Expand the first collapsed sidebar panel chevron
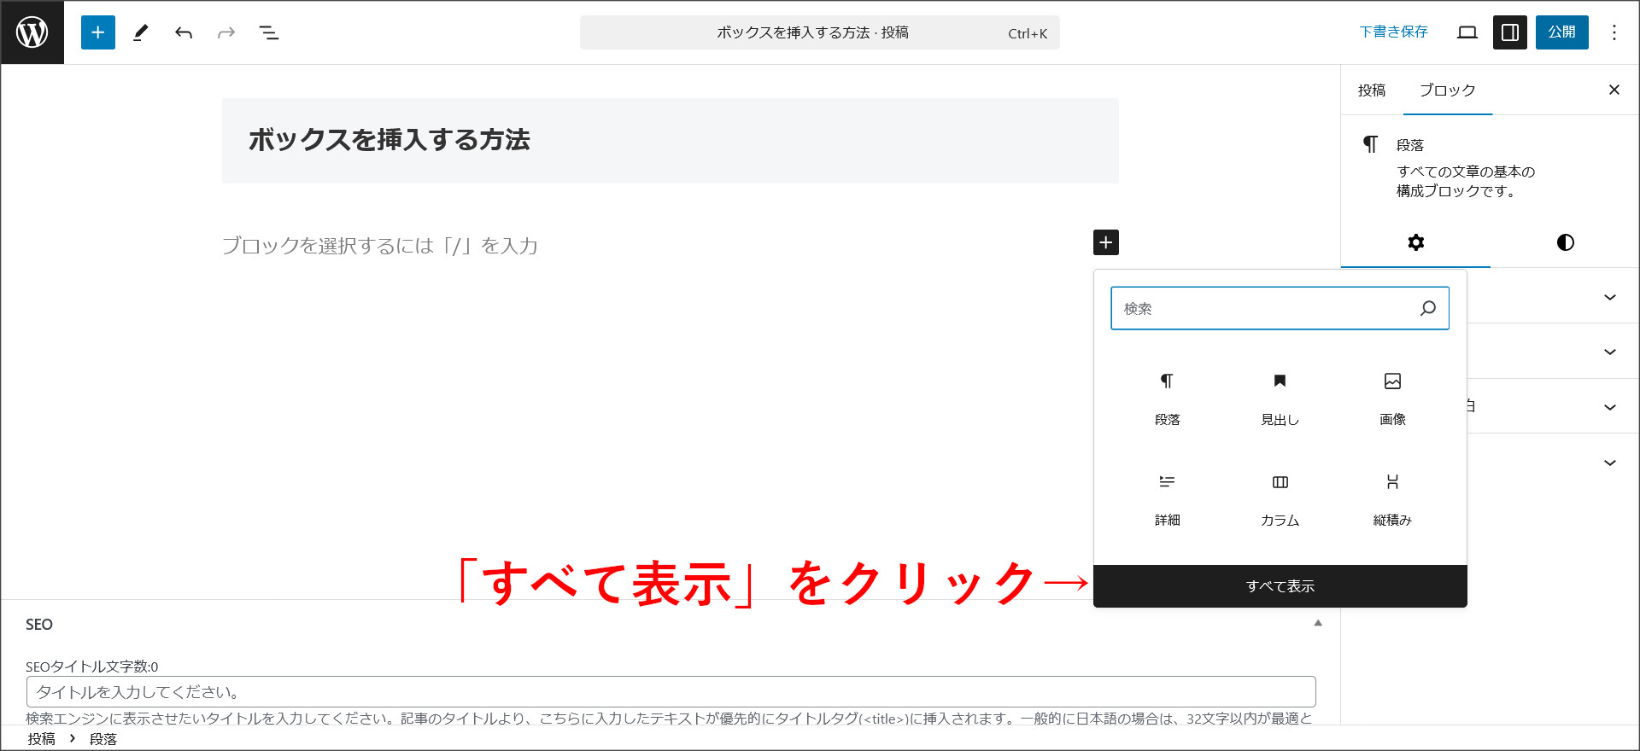The height and width of the screenshot is (751, 1640). (x=1609, y=298)
